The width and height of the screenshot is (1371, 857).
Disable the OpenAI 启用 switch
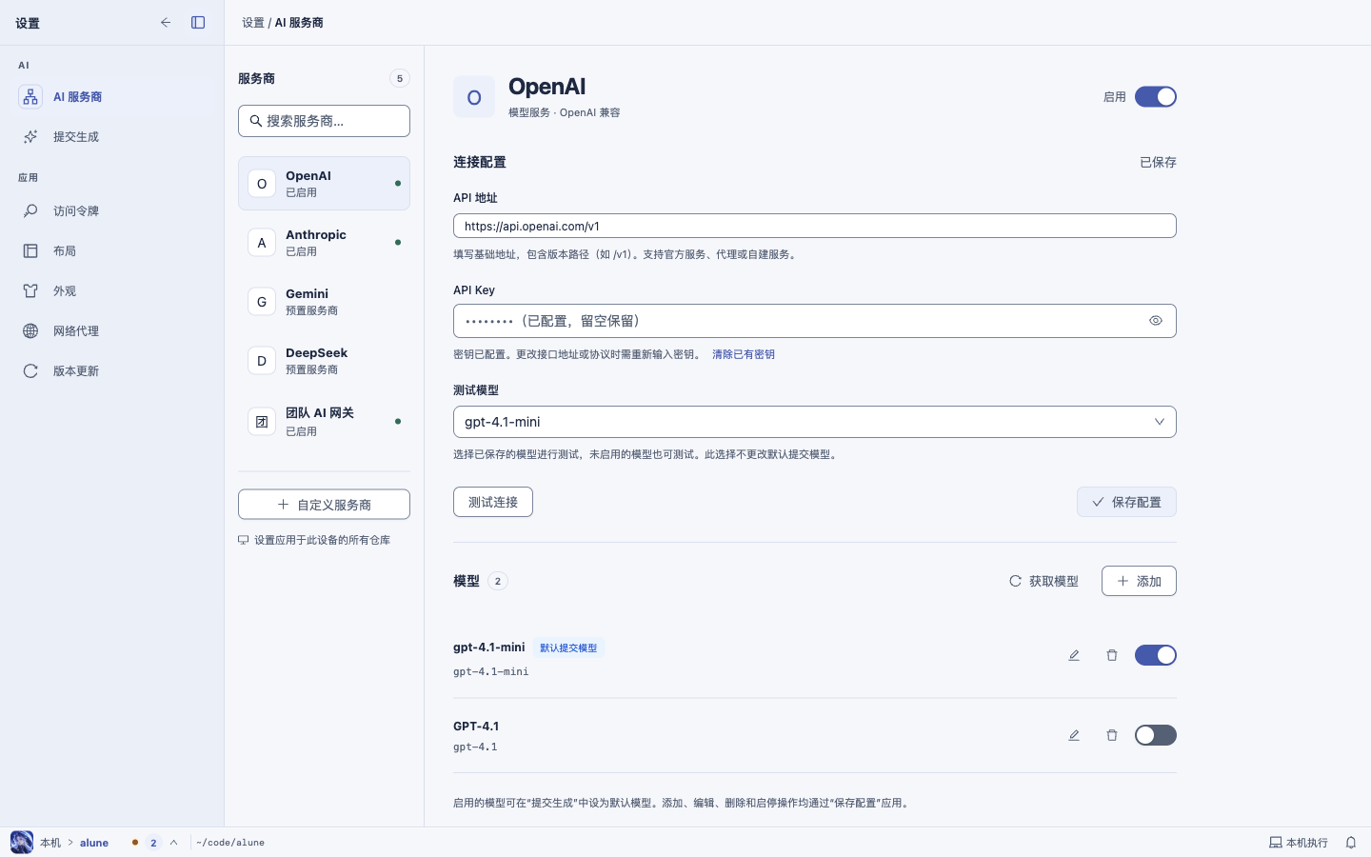click(1155, 97)
